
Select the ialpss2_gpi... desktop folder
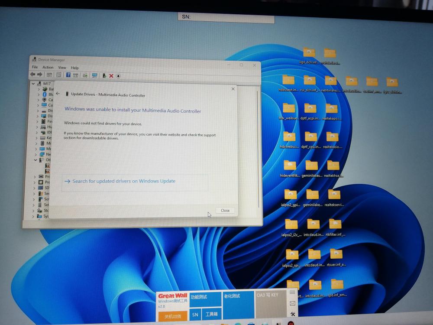[x=291, y=198]
